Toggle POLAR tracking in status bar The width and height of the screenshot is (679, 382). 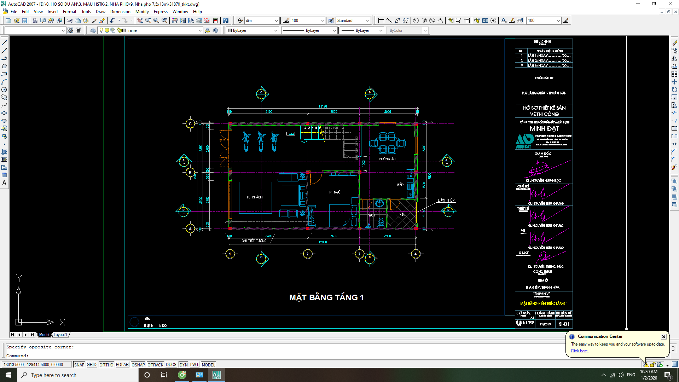coord(122,365)
